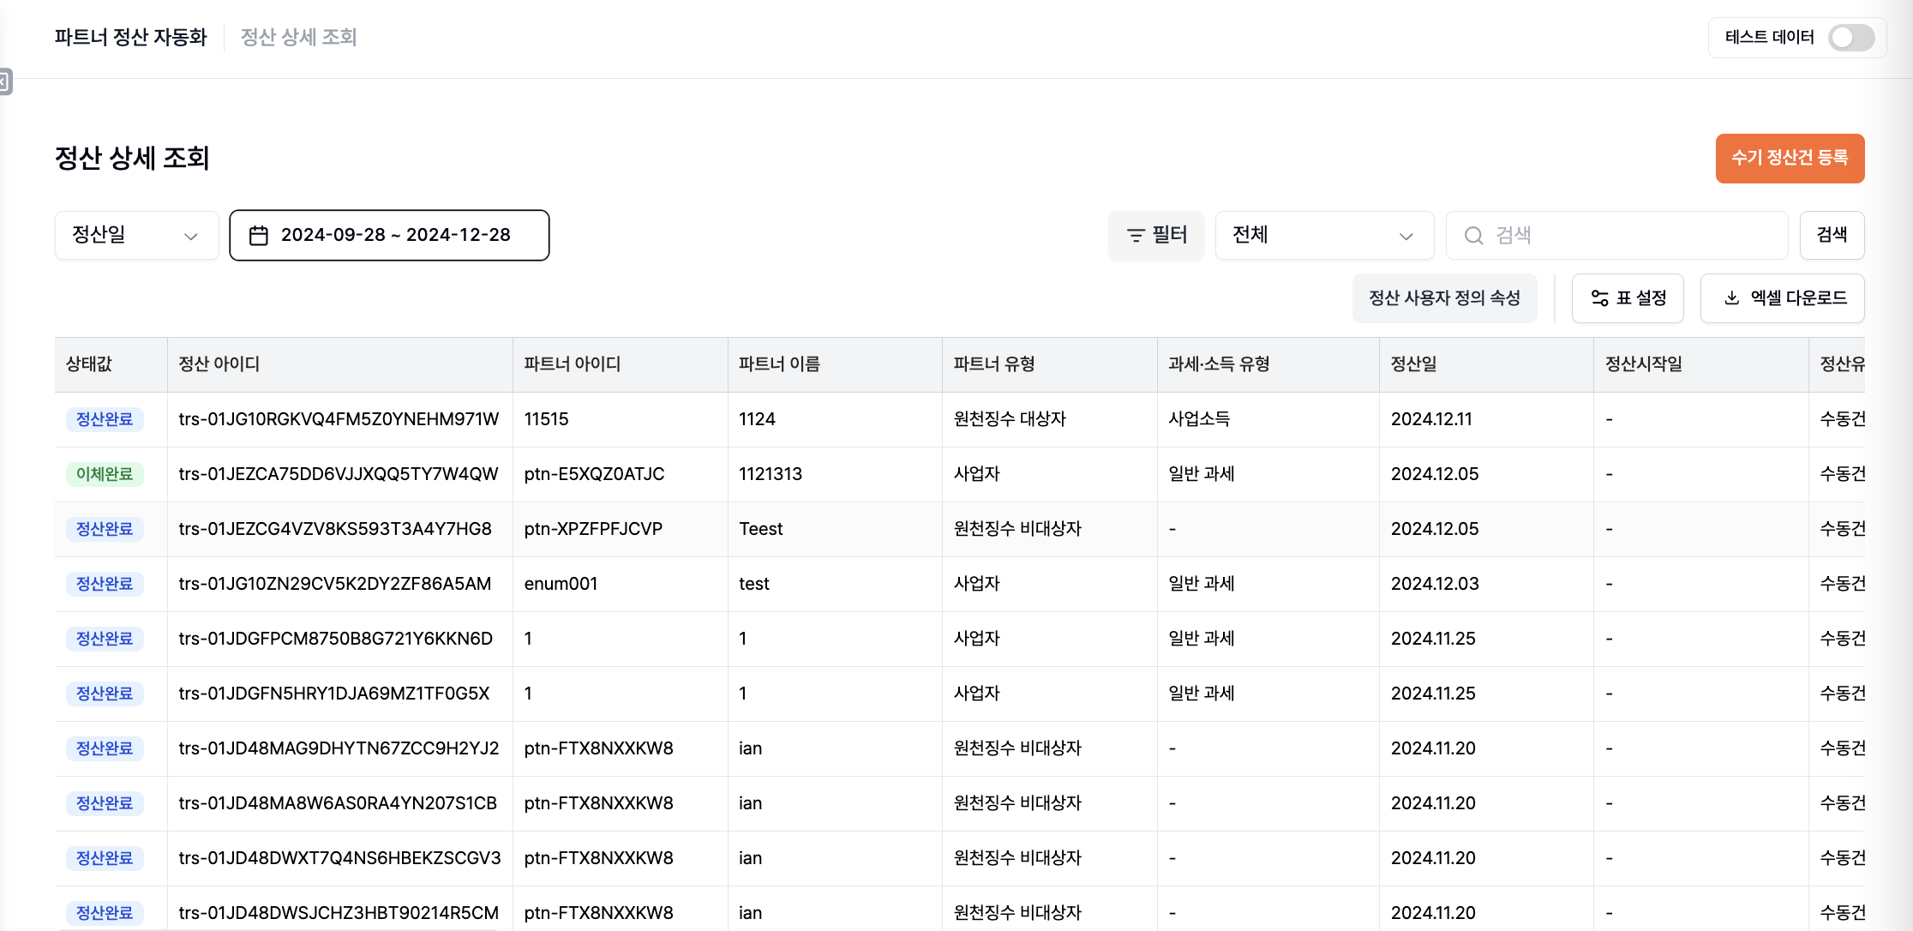Click the filter lines icon
This screenshot has height=931, width=1913.
click(x=1136, y=236)
